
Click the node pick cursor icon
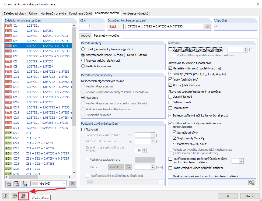pos(128,167)
